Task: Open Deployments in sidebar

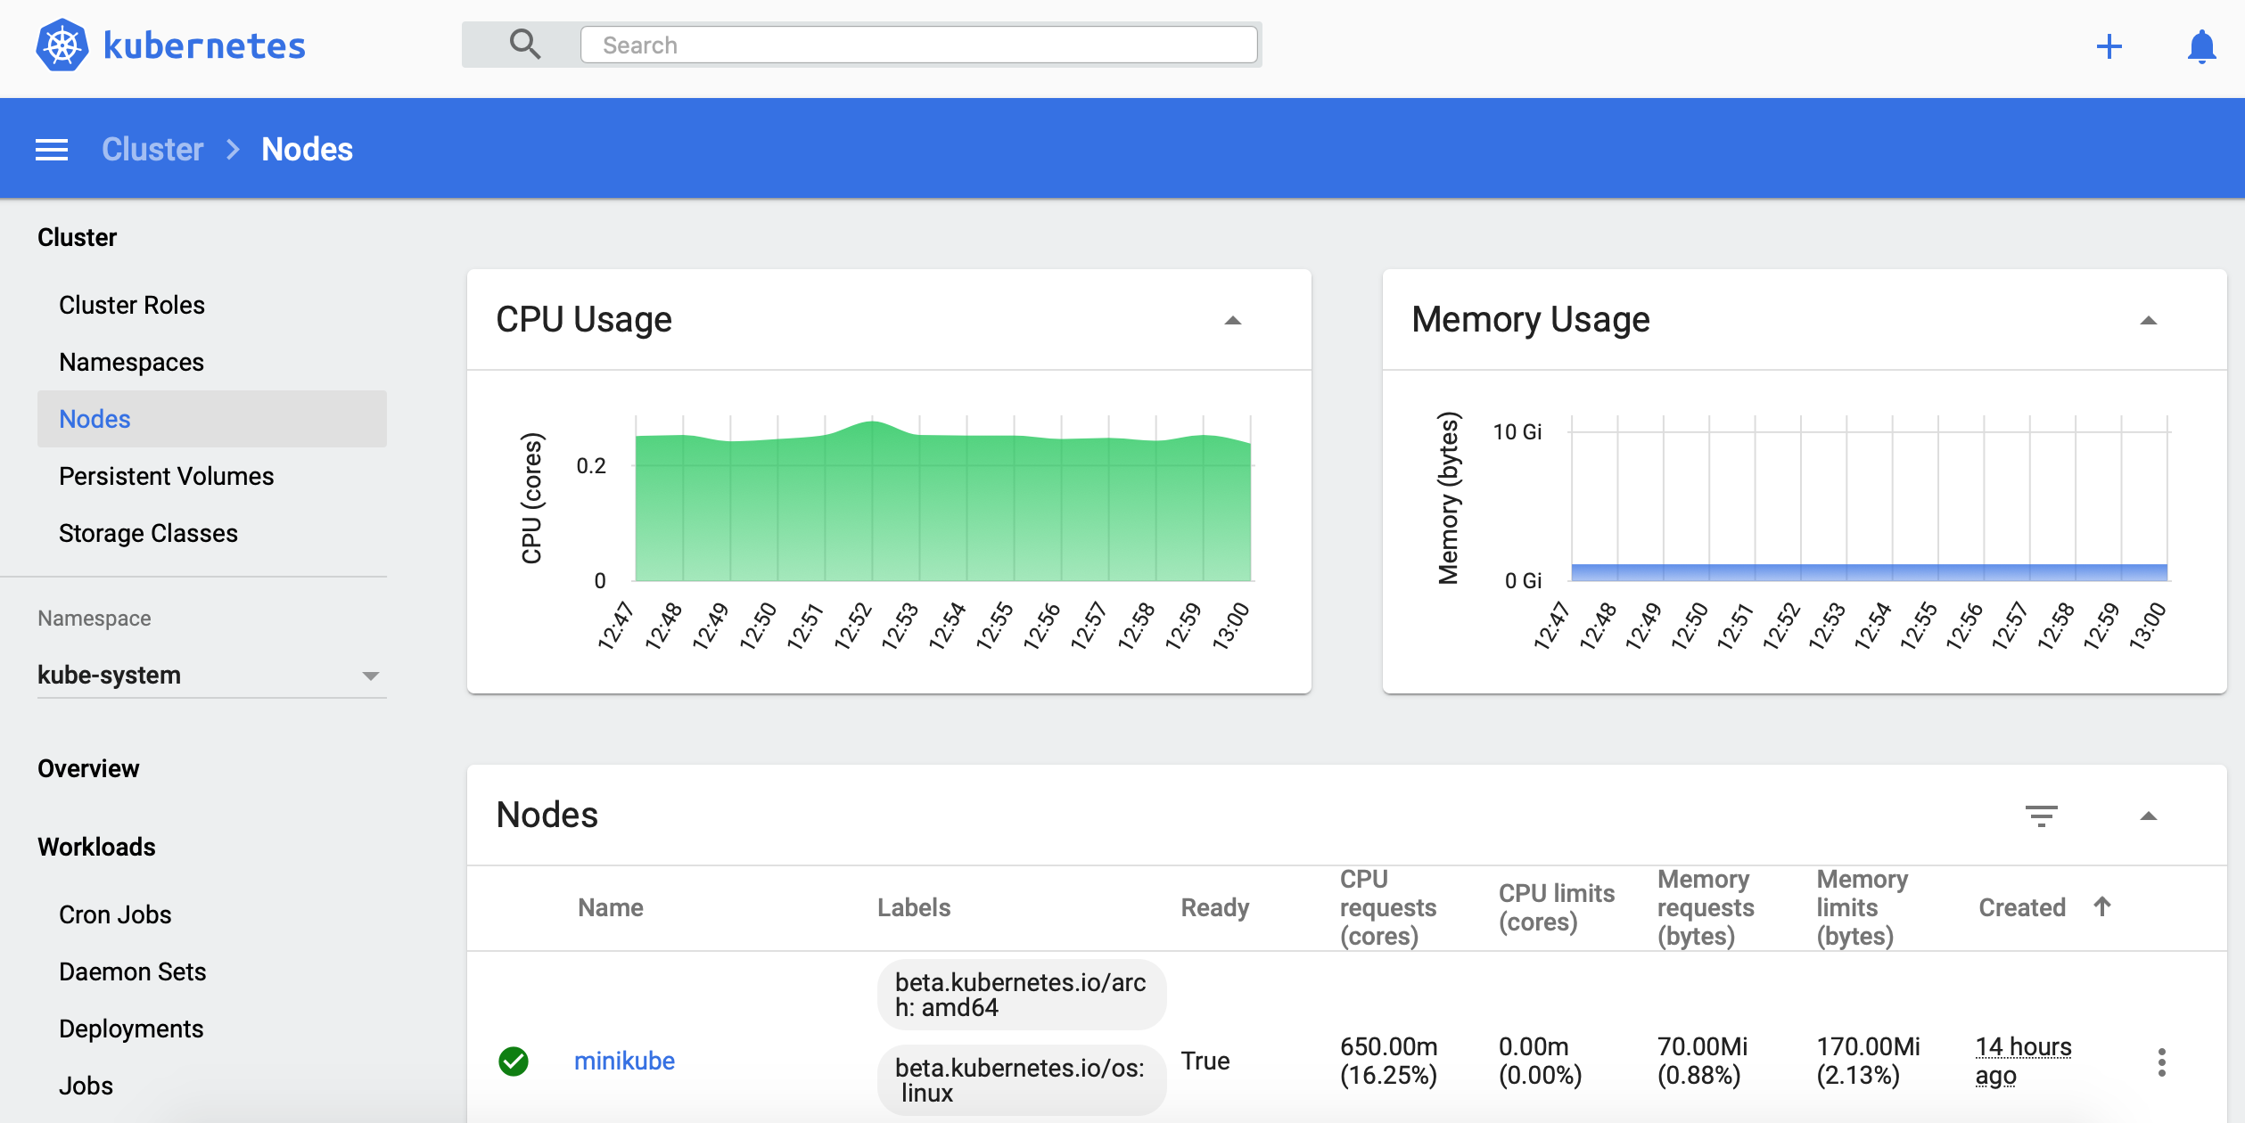Action: coord(131,1029)
